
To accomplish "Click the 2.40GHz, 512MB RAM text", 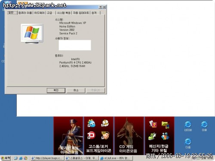I will (x=72, y=66).
